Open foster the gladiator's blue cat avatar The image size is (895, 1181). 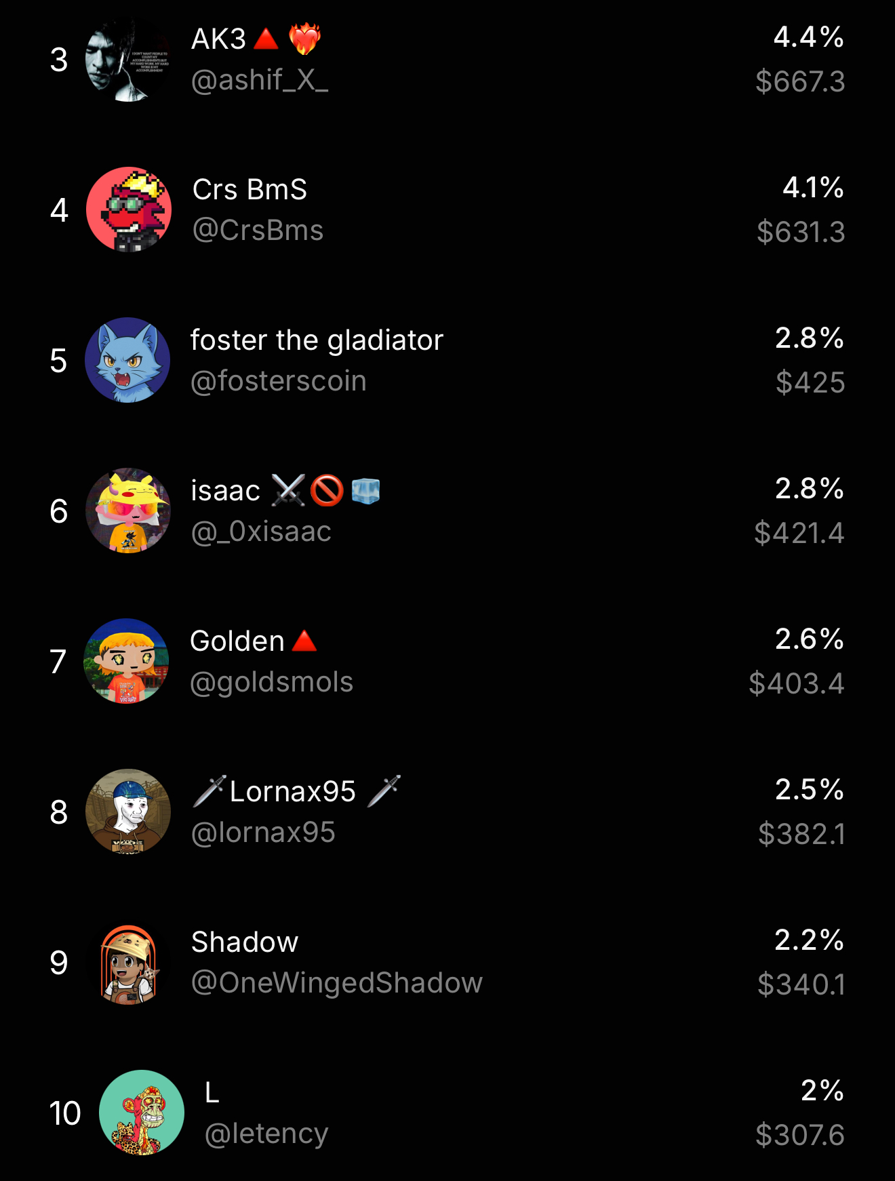click(127, 360)
